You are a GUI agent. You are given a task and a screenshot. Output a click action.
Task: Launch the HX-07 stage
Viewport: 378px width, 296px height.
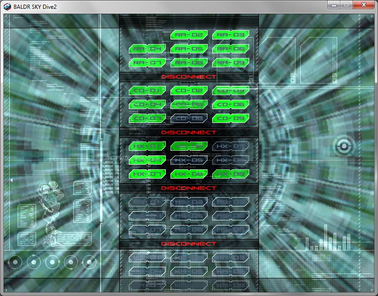pyautogui.click(x=147, y=174)
